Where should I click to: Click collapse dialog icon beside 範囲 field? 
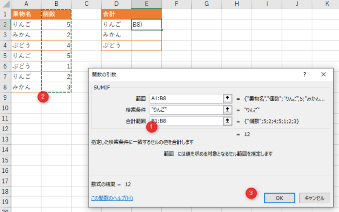pyautogui.click(x=226, y=99)
